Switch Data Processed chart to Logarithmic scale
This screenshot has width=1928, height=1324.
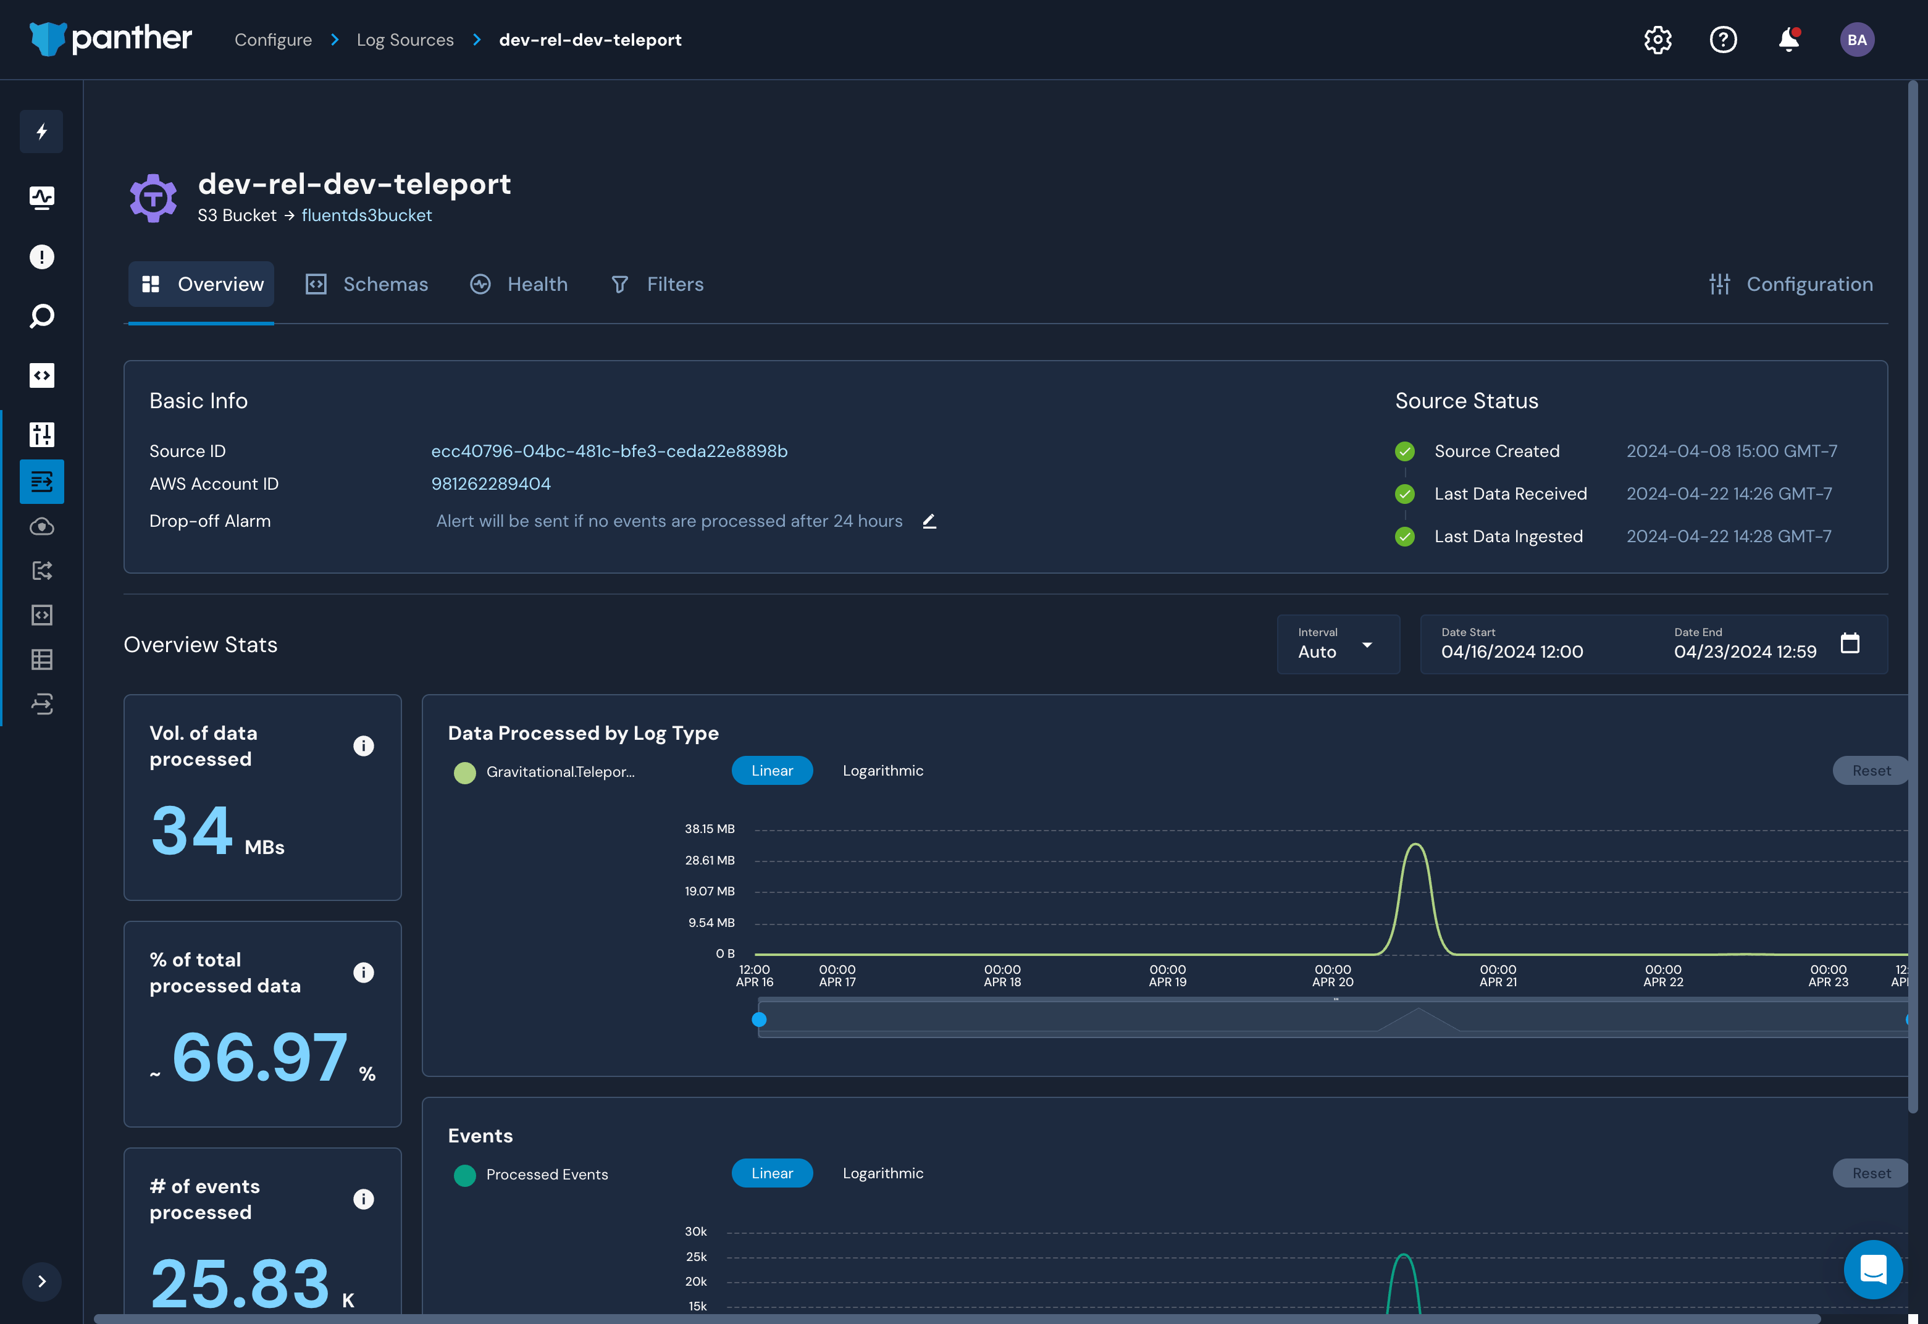882,770
